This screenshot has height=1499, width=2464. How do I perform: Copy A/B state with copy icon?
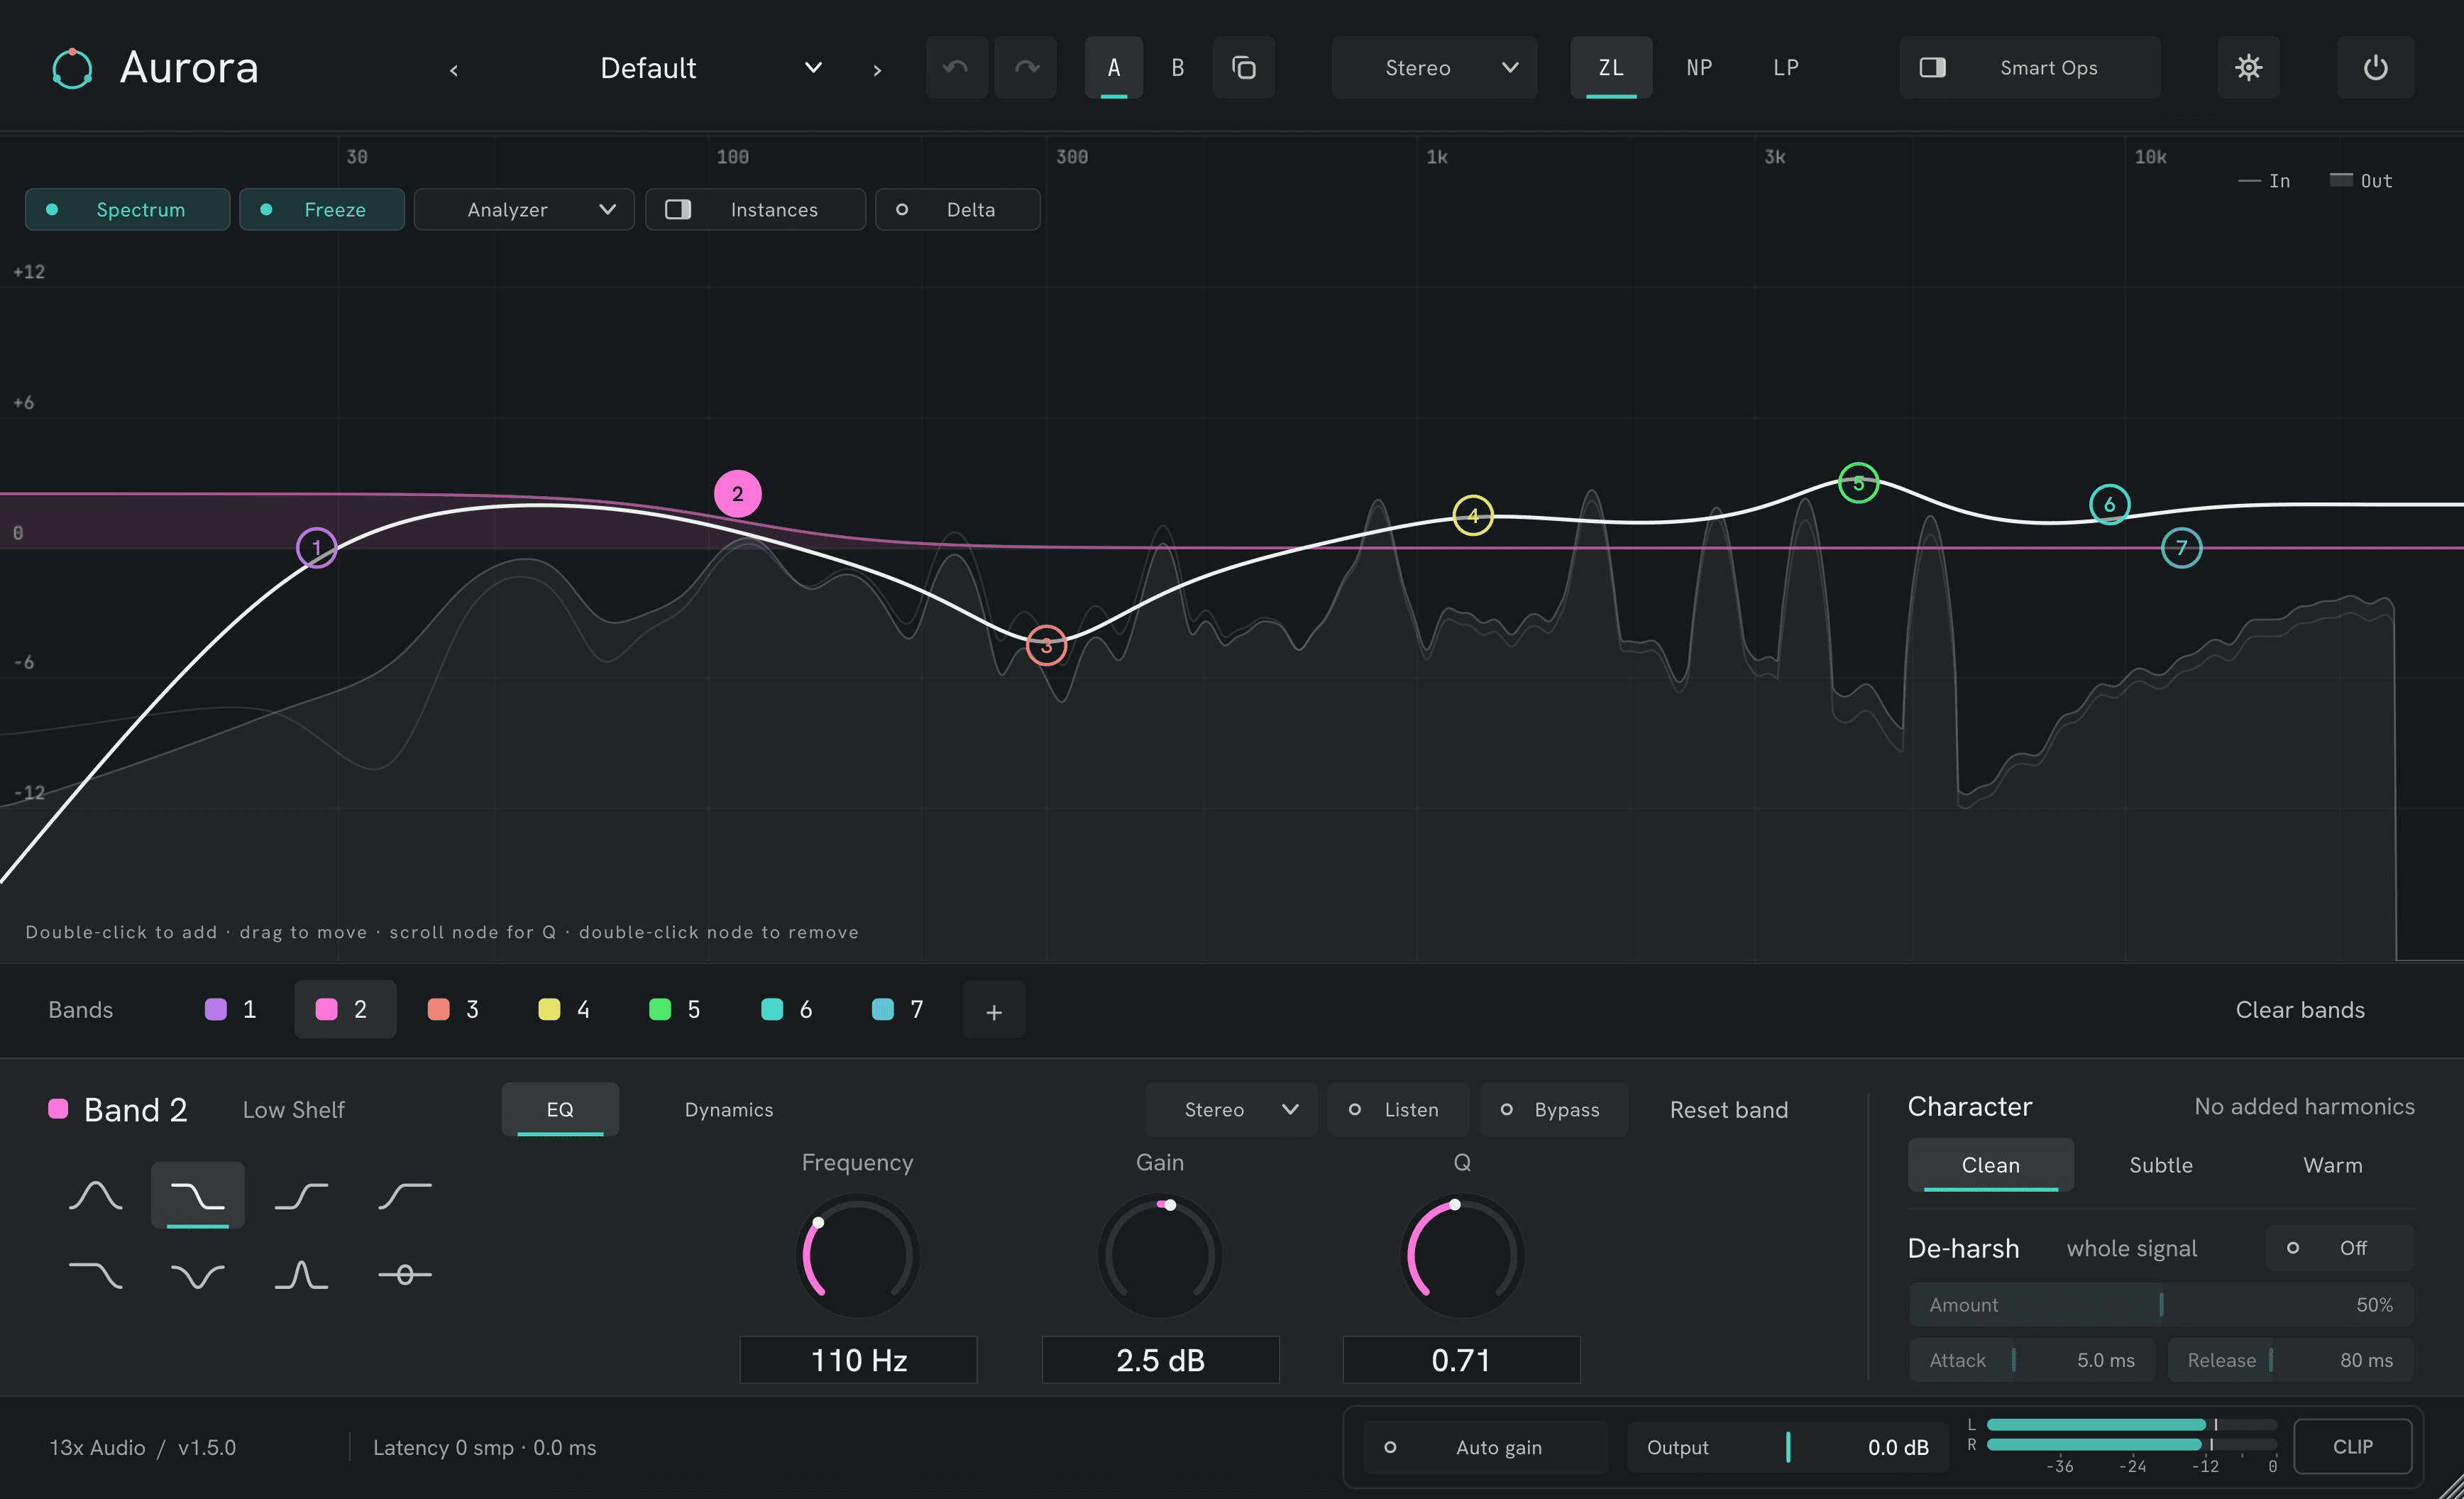coord(1243,68)
